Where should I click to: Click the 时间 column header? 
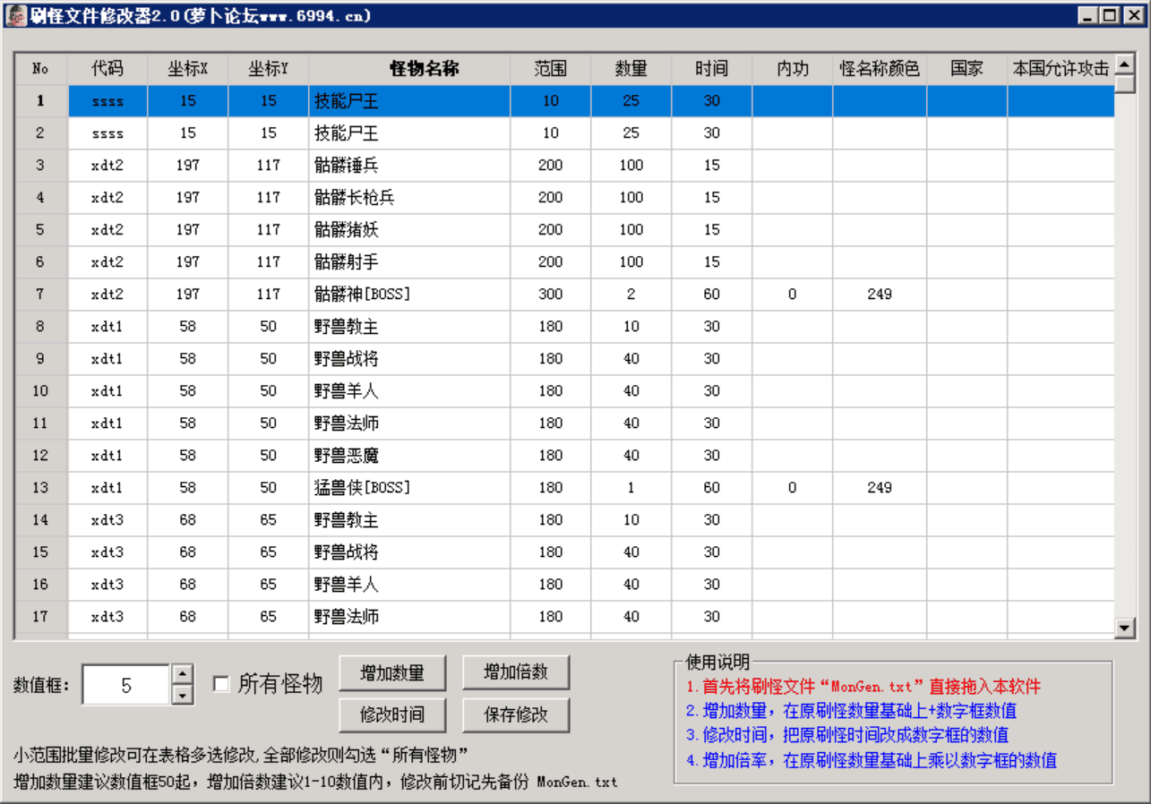[x=710, y=68]
